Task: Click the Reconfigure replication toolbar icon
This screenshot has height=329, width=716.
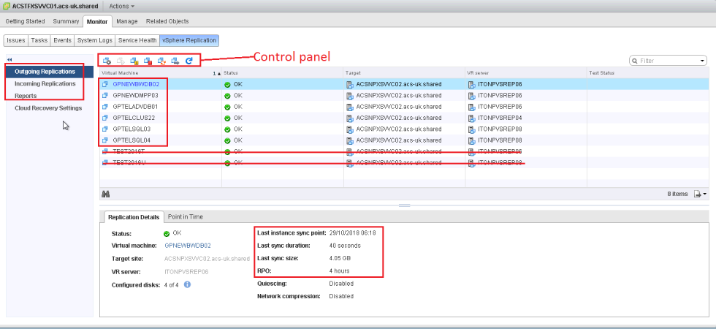Action: (x=107, y=61)
